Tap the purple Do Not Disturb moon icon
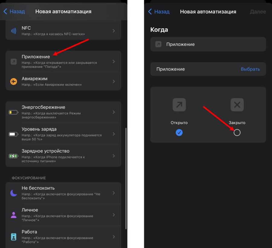 (x=14, y=193)
